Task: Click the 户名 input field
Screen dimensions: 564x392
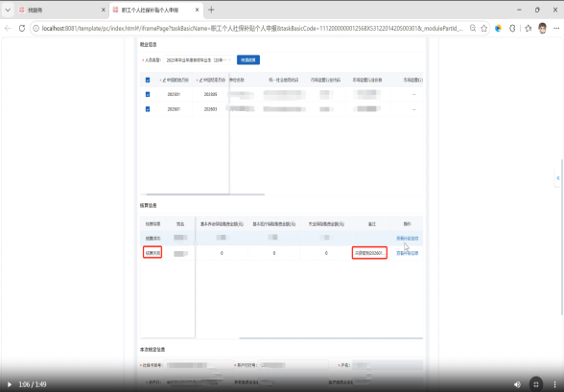Action: tap(388, 365)
